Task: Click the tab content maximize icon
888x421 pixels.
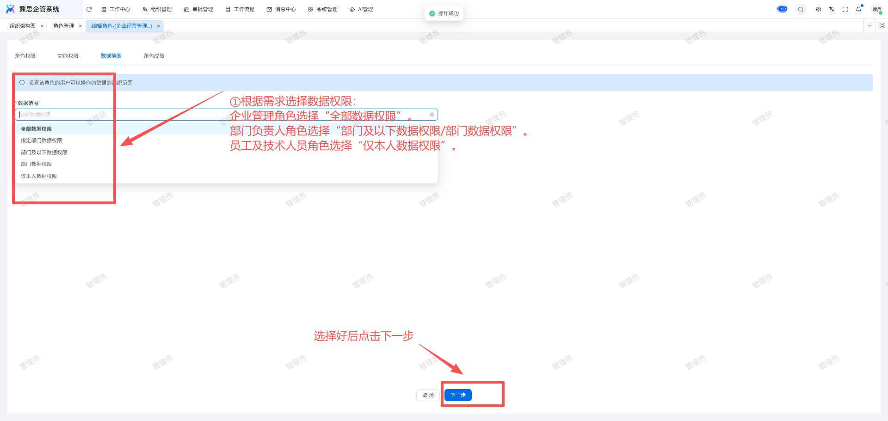Action: point(882,26)
